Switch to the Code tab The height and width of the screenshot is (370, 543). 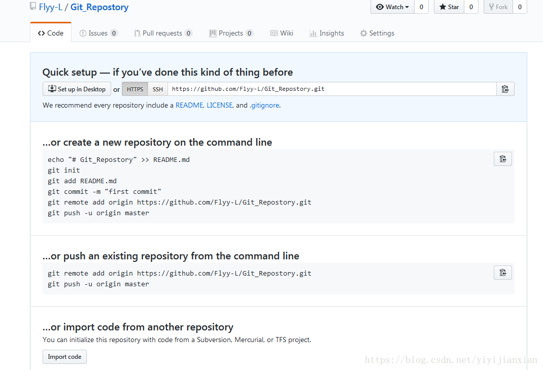[x=51, y=33]
